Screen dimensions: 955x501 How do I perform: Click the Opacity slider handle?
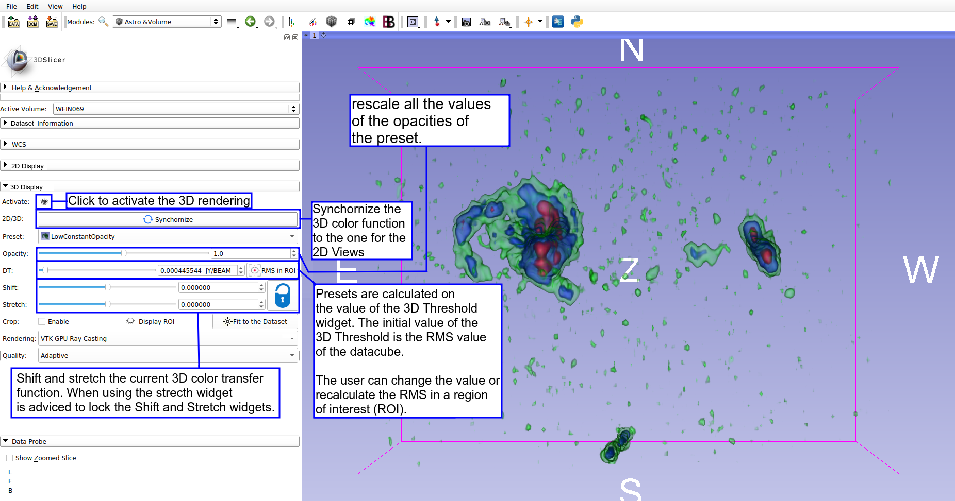tap(124, 253)
